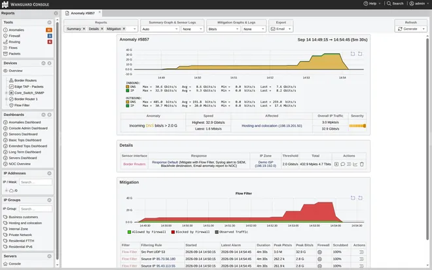Open the Response Default link
432x270 pixels.
165,162
